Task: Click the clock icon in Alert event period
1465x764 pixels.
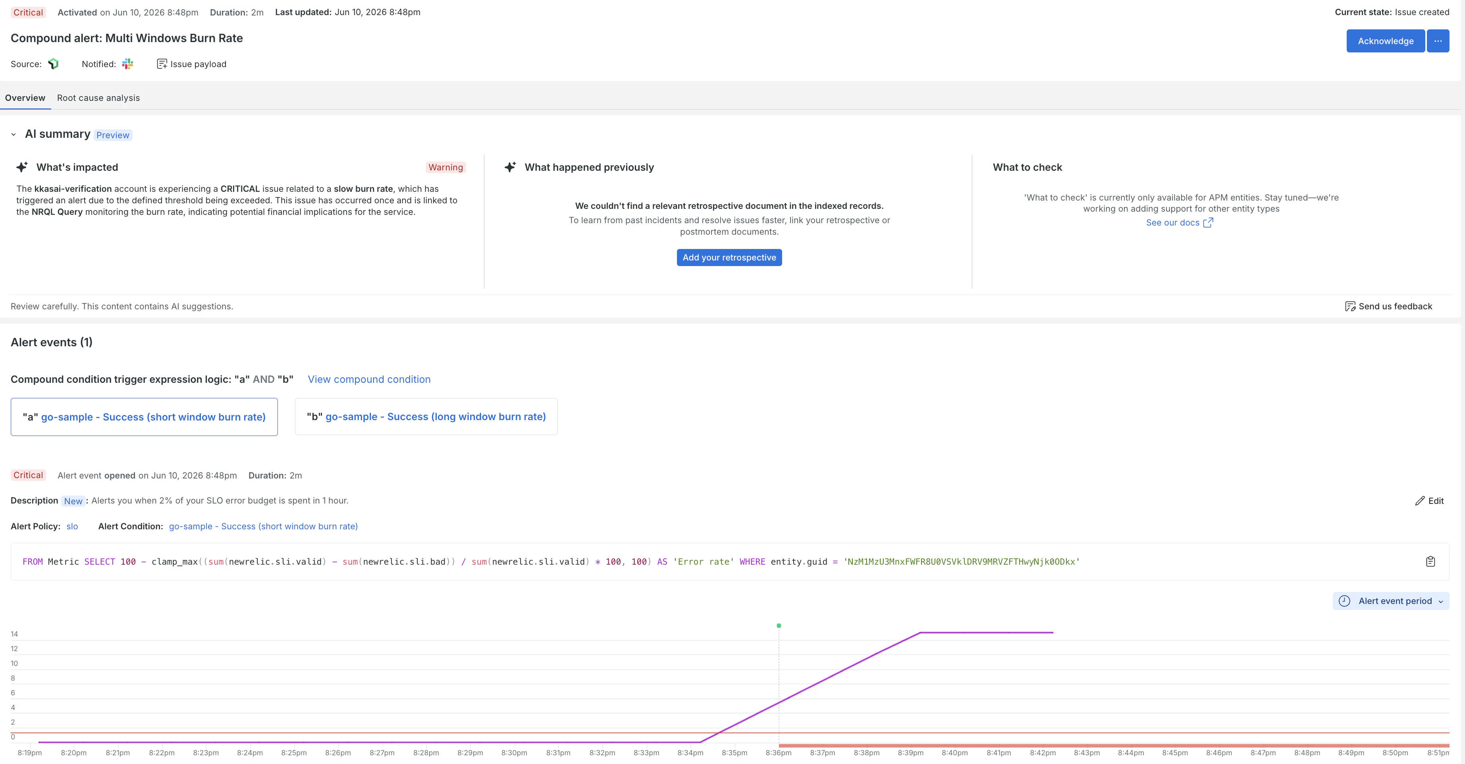Action: [x=1344, y=601]
